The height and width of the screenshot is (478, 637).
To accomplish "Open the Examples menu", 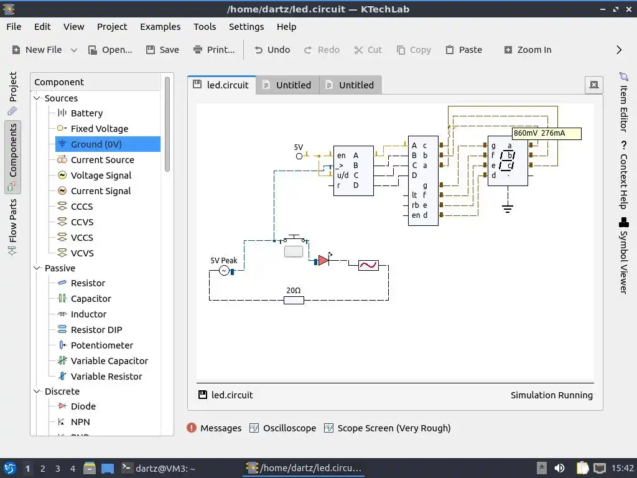I will pos(160,26).
